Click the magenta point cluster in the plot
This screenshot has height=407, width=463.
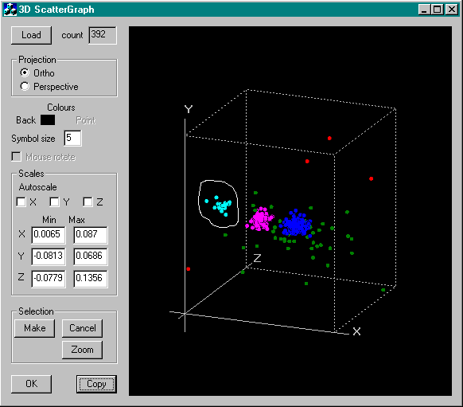coord(259,219)
